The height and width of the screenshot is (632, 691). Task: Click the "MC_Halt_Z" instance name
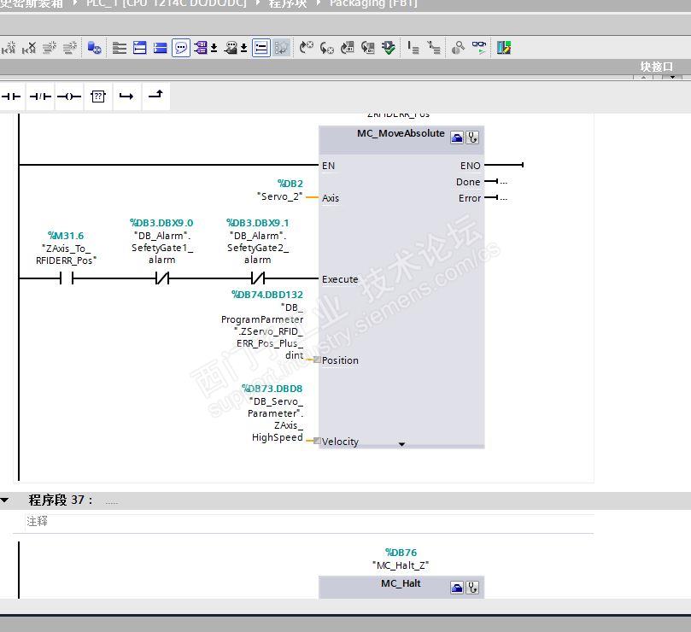401,565
